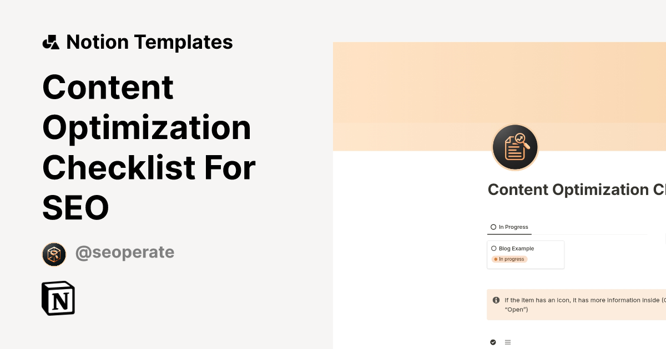The height and width of the screenshot is (349, 666).
Task: Click the orange dot inside the In progress badge
Action: pyautogui.click(x=496, y=259)
